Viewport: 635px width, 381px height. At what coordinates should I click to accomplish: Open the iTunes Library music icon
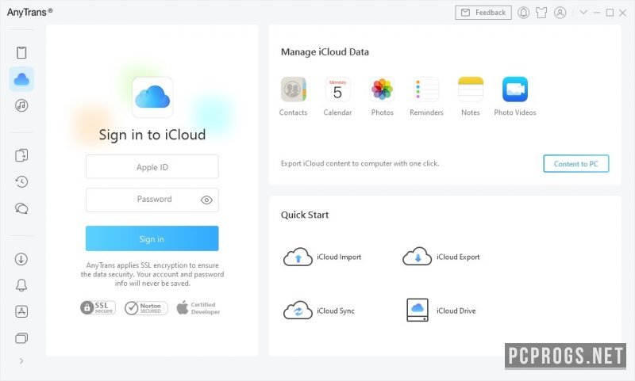21,105
